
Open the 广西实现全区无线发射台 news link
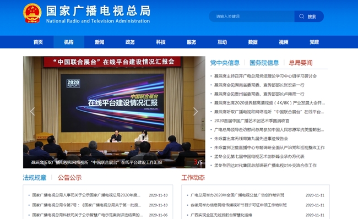pyautogui.click(x=221, y=215)
